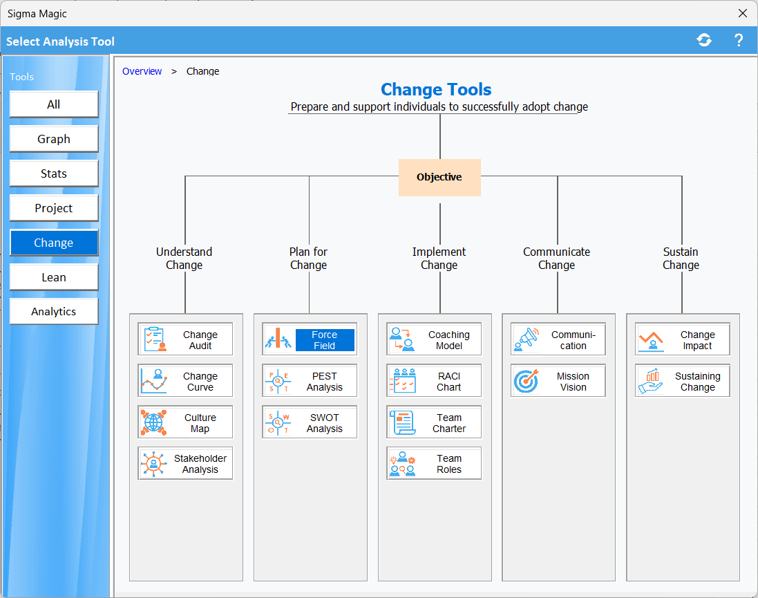Screen dimensions: 758x598
Task: Click the SWOT Analysis icon
Action: (278, 422)
